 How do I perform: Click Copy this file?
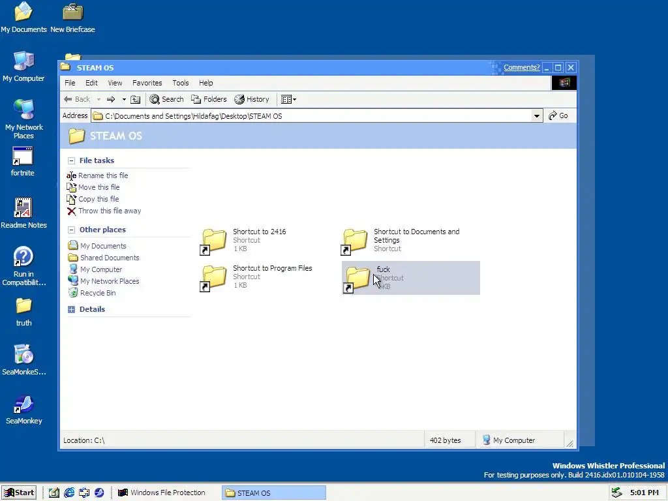[93, 199]
